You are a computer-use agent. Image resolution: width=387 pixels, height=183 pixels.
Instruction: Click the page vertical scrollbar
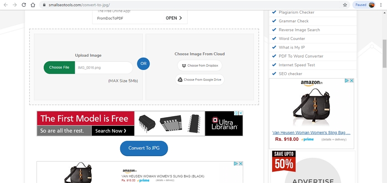(384, 54)
